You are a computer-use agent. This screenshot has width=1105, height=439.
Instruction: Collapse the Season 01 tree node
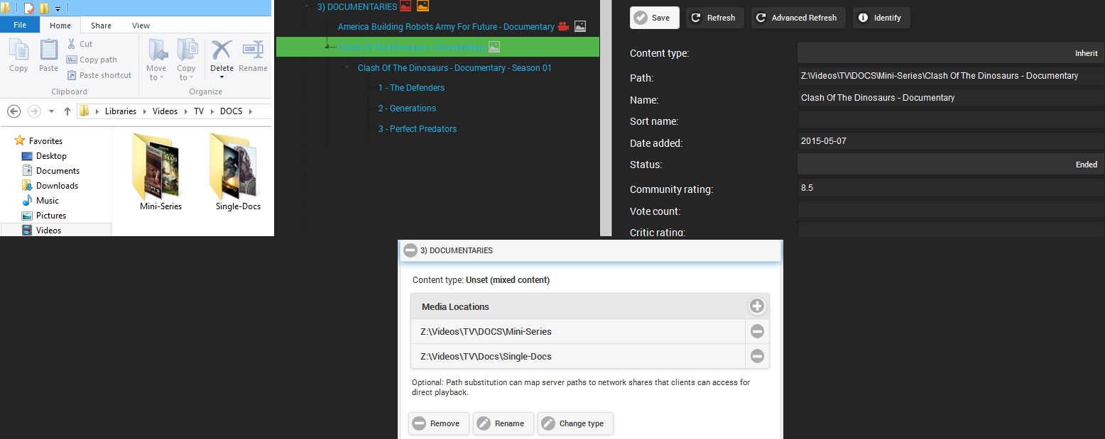[x=347, y=67]
